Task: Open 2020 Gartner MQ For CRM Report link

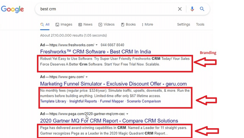Action: tap(109, 121)
